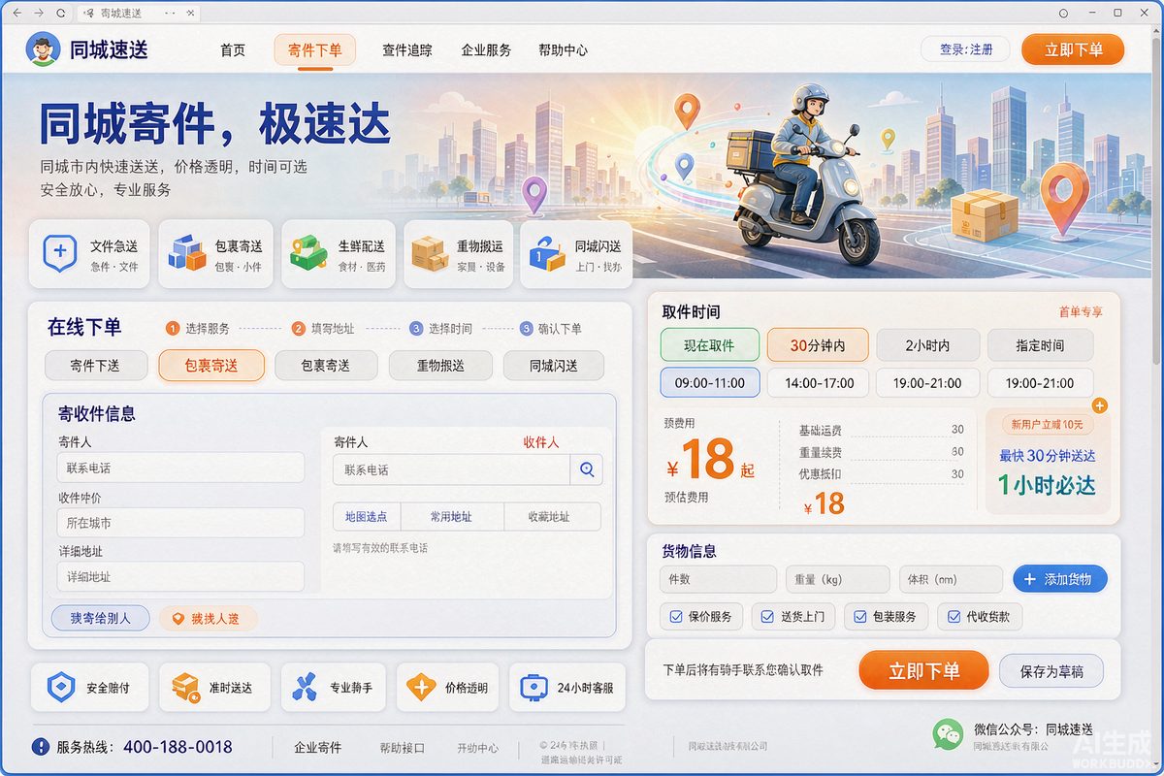Click the 帮助接口 footer link
Screen dimensions: 1164x776
point(403,748)
